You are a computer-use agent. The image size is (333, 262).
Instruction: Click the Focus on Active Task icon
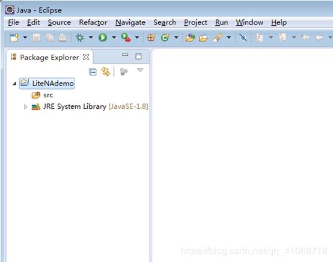pos(124,72)
